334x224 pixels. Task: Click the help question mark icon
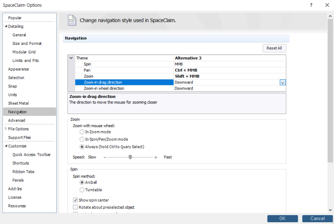[x=311, y=5]
